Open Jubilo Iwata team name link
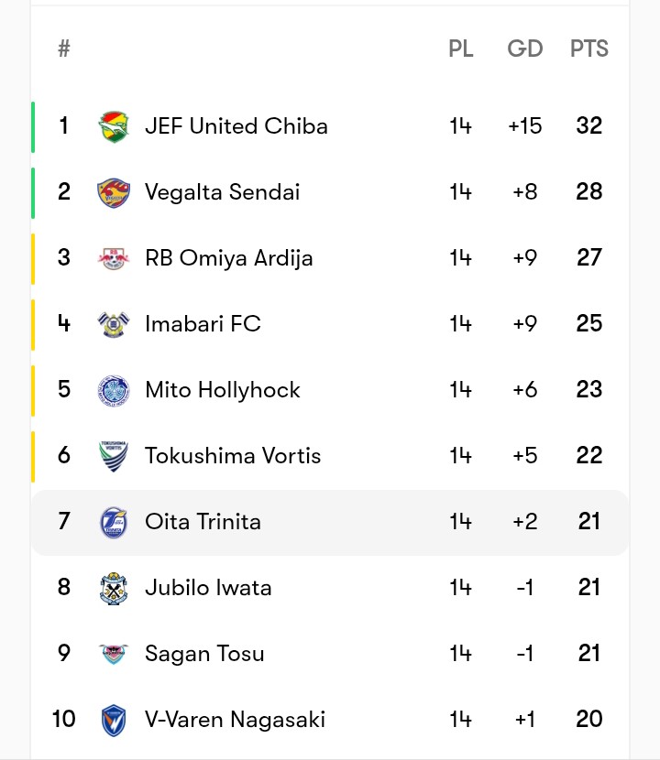Image resolution: width=660 pixels, height=760 pixels. 208,588
